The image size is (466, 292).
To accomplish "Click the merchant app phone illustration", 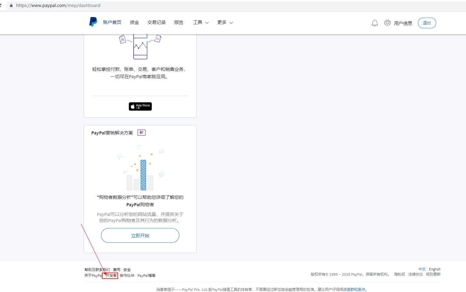I will coord(140,47).
